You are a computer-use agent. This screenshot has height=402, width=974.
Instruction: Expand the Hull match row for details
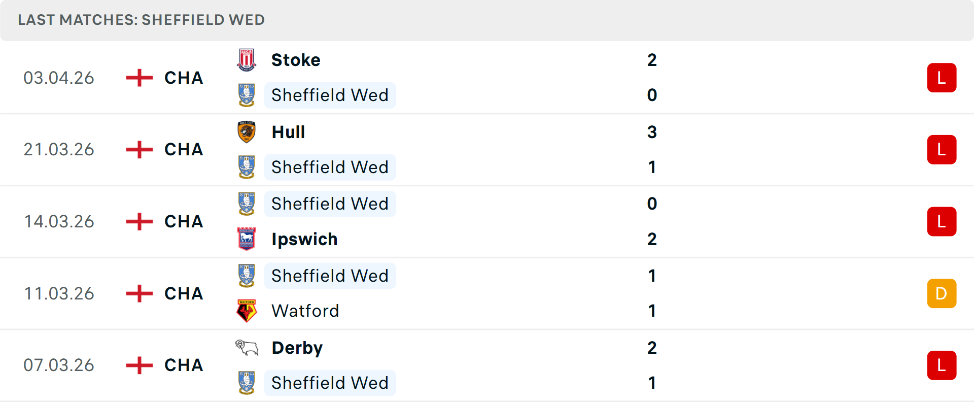point(487,149)
